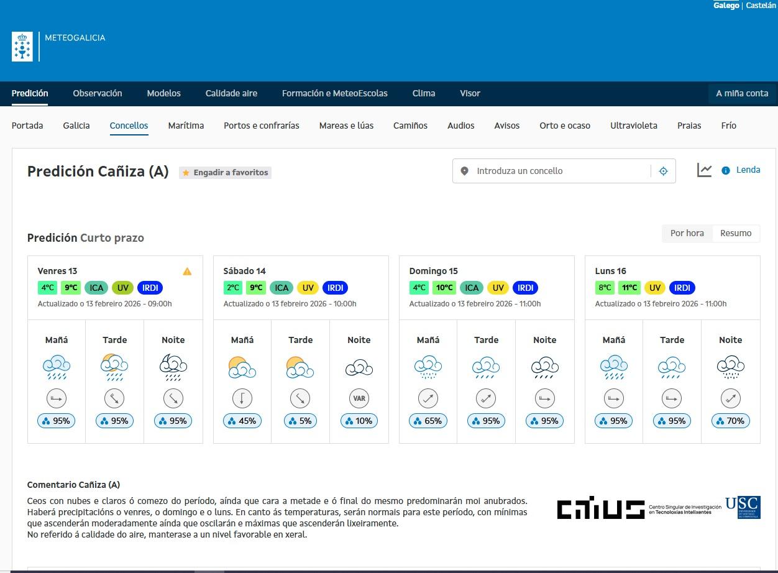
Task: Click the Sábado Mañá sun cloud icon
Action: click(x=242, y=368)
